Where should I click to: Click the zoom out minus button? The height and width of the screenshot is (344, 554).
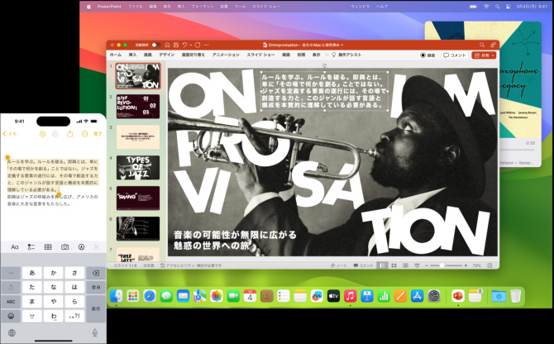point(427,265)
